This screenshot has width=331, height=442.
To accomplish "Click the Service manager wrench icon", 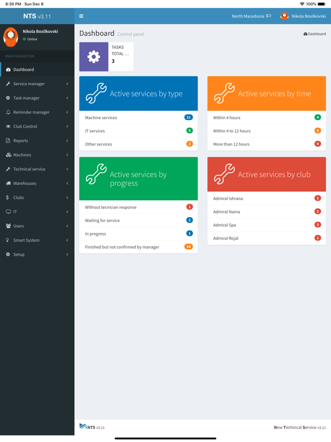I will (x=8, y=83).
